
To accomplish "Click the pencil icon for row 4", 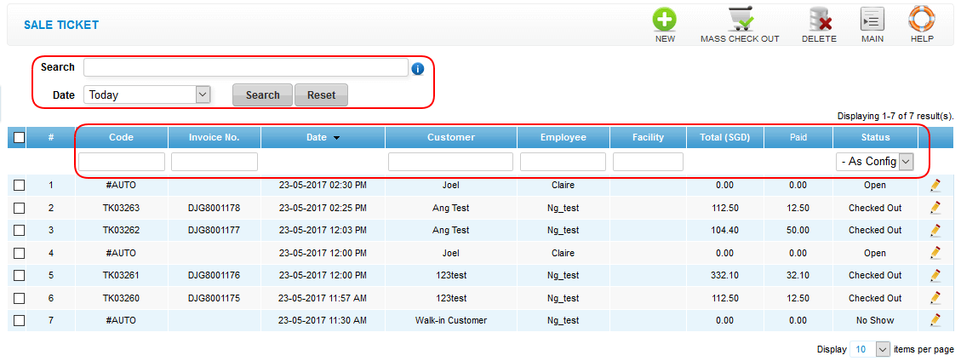I will click(935, 253).
